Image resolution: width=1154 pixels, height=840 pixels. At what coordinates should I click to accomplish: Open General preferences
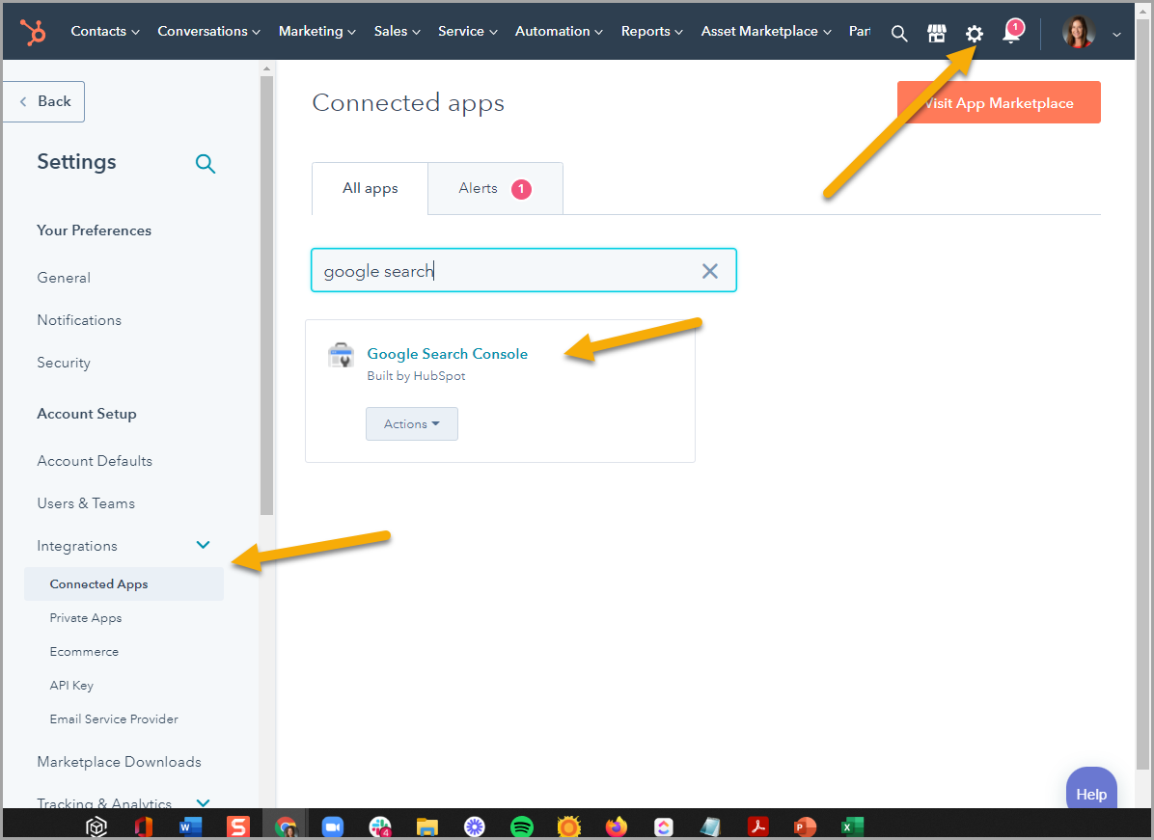click(64, 278)
